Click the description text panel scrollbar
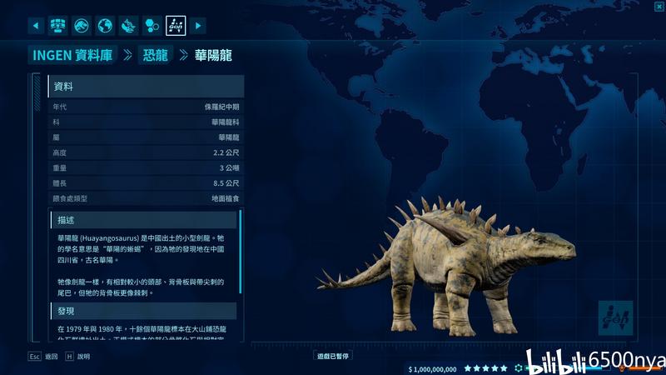Screen dimensions: 666x375 pyautogui.click(x=241, y=252)
